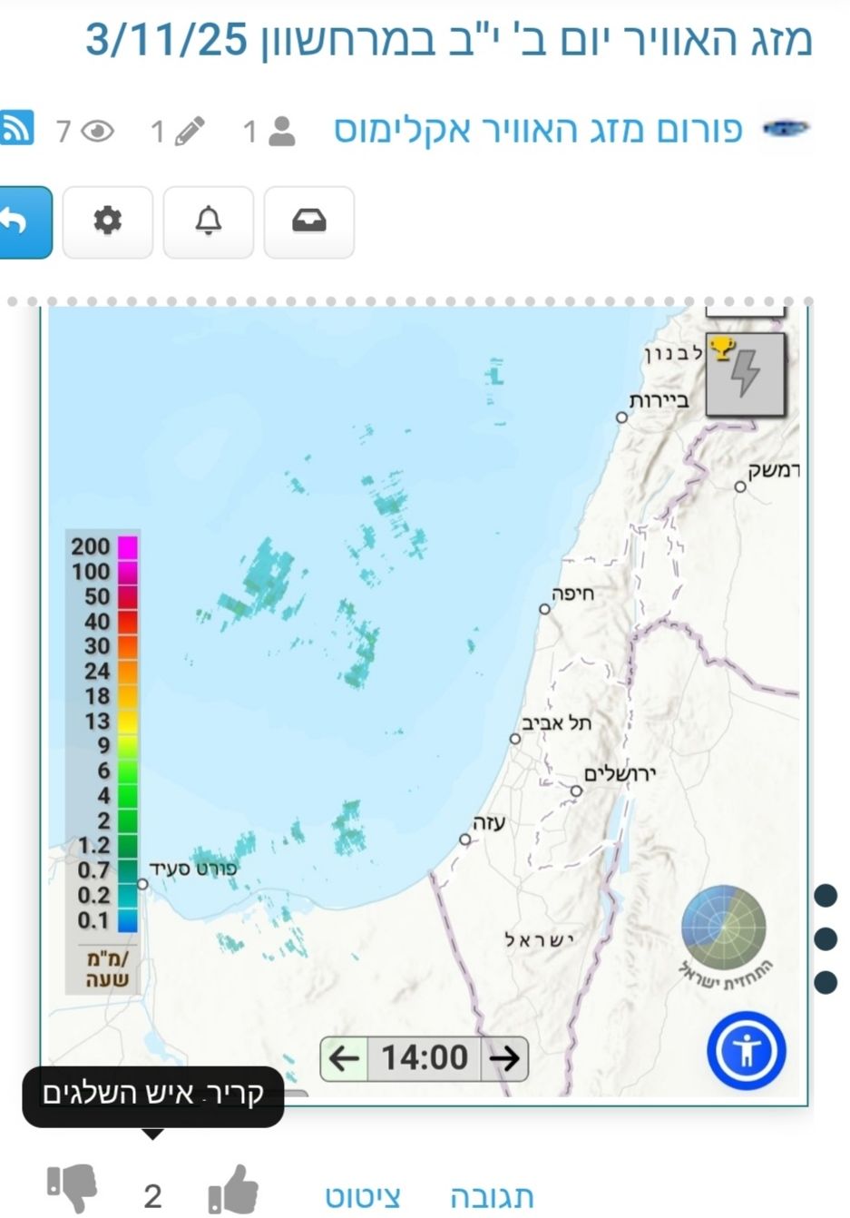The image size is (850, 1218).
Task: Click the vote count number 2
Action: pos(152,1195)
